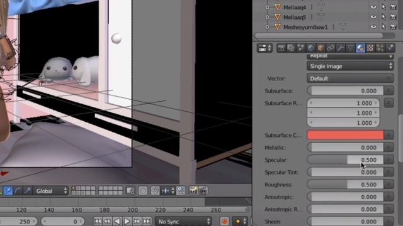The height and width of the screenshot is (226, 403).
Task: Click the current frame 0 field
Action: tap(63, 222)
